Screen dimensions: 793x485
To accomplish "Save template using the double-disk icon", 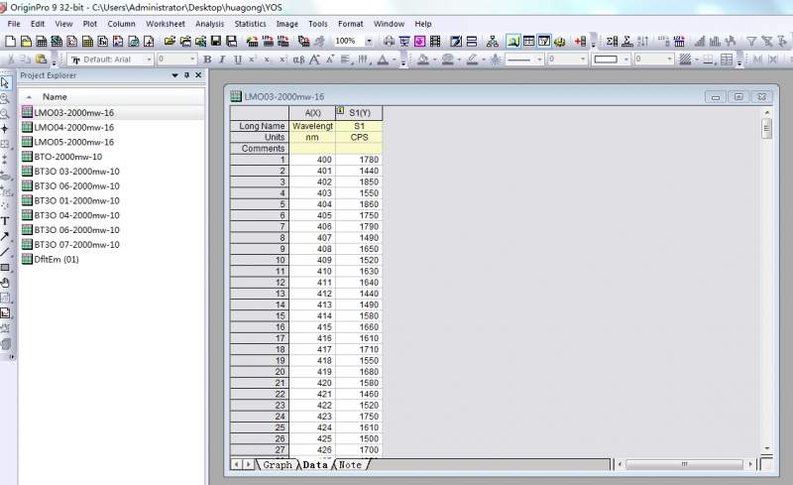I will coord(232,41).
